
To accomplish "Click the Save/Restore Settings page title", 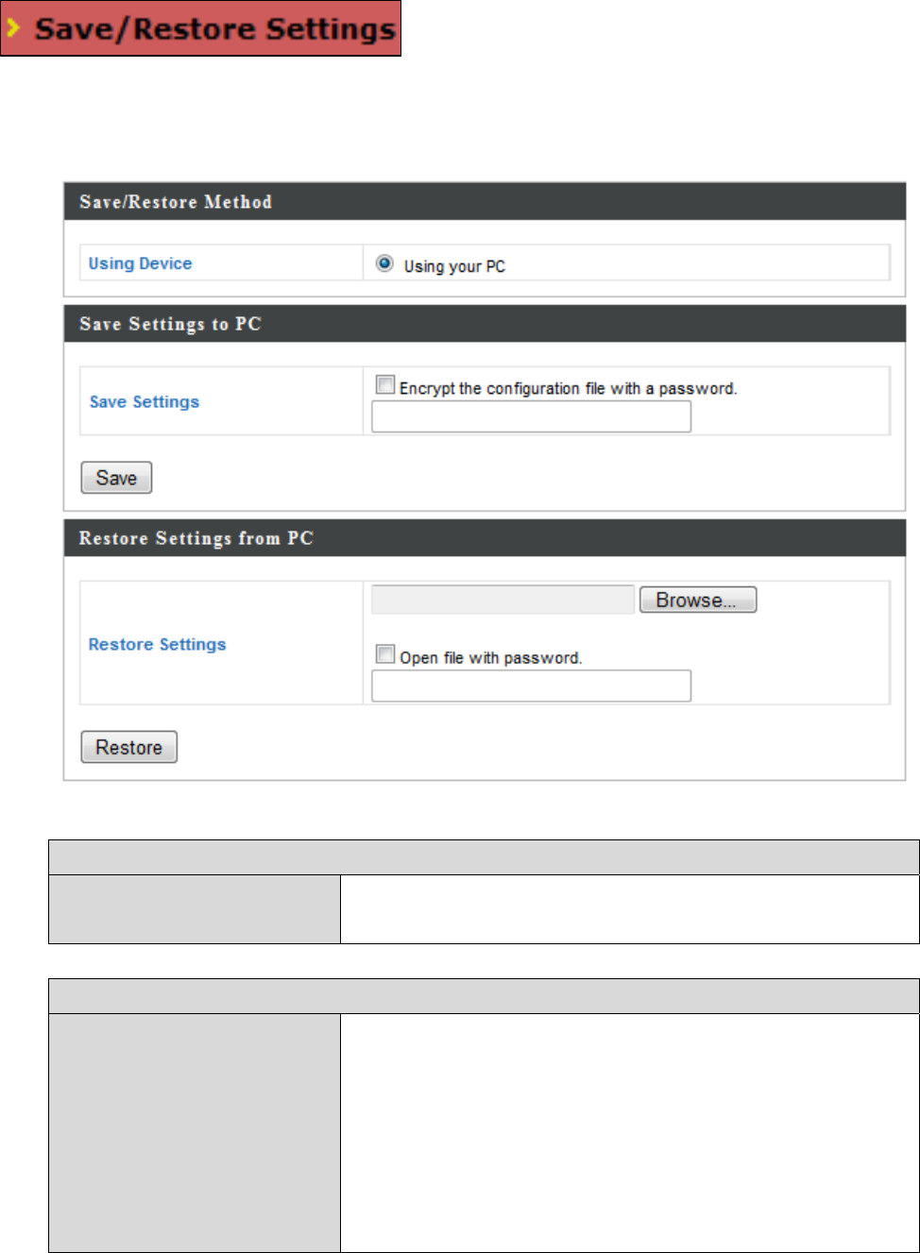I will (x=214, y=29).
